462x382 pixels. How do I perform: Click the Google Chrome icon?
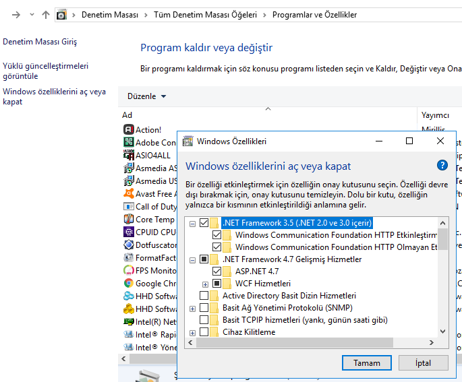click(128, 283)
